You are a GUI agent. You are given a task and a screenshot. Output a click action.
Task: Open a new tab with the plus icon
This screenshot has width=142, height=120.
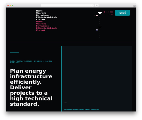pos(135,6)
